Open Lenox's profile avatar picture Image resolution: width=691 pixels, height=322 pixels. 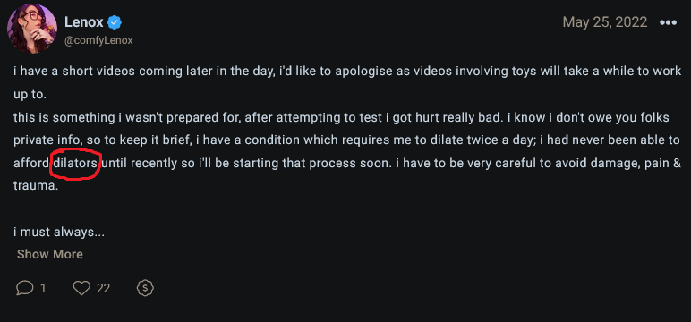coord(31,29)
